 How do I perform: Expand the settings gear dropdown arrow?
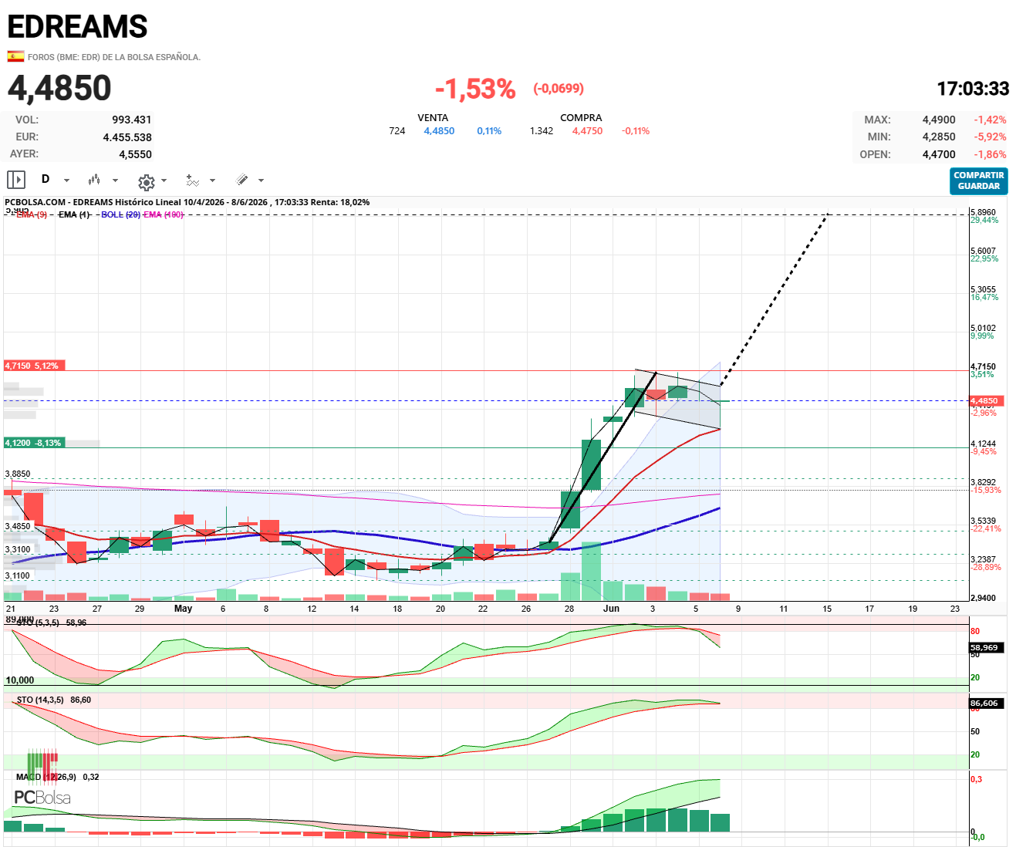coord(164,181)
